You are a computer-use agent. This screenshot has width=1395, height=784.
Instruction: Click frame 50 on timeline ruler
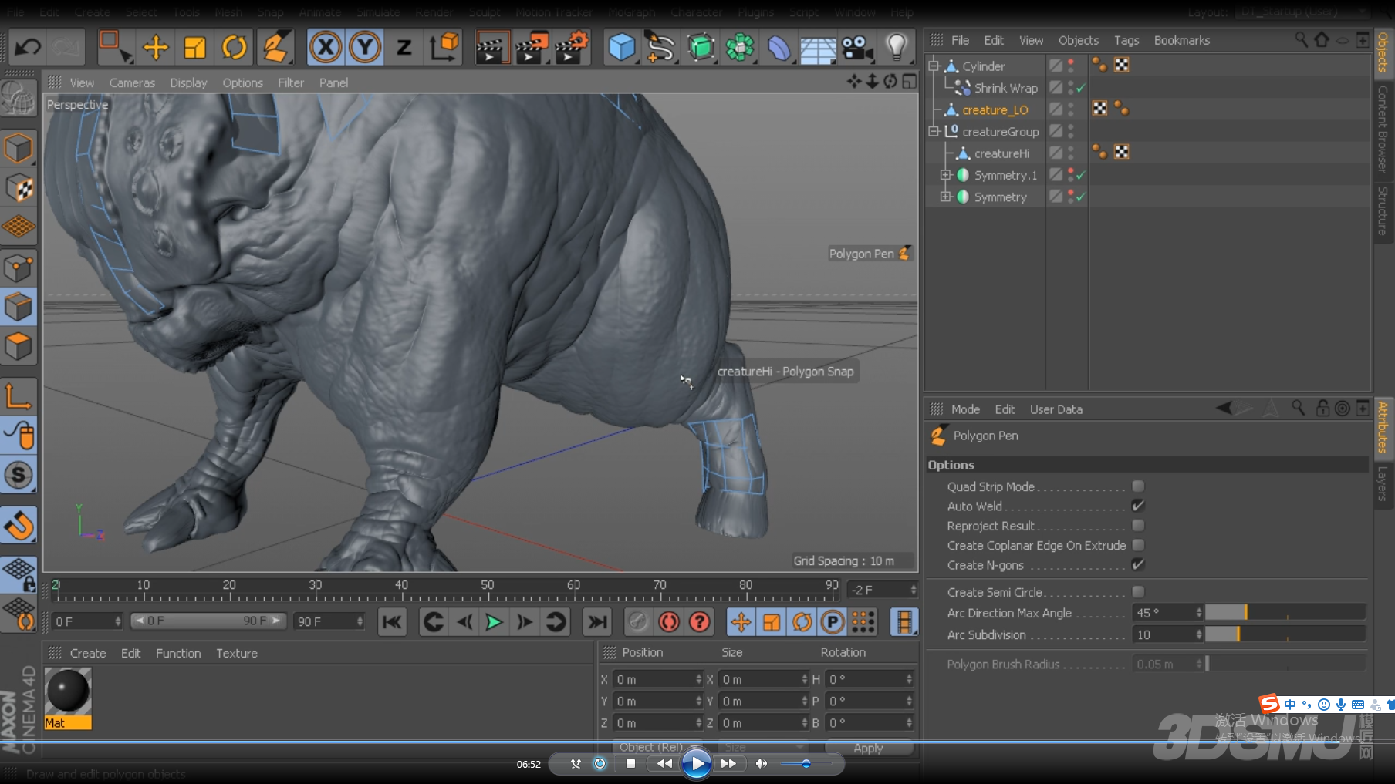487,592
